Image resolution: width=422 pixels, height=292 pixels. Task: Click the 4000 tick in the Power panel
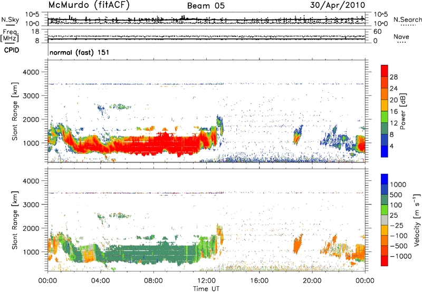31,72
